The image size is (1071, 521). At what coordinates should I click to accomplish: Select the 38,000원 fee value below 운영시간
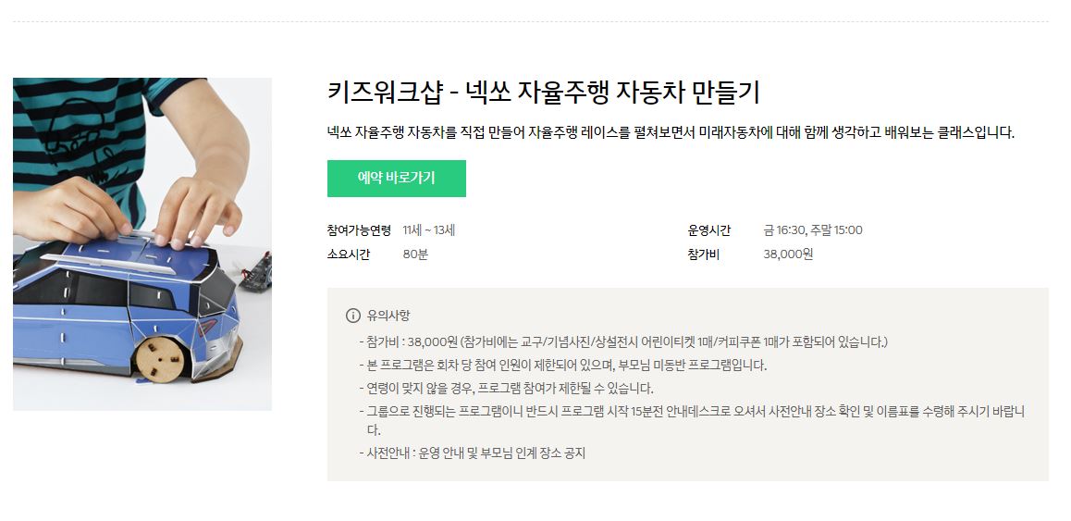tap(788, 254)
